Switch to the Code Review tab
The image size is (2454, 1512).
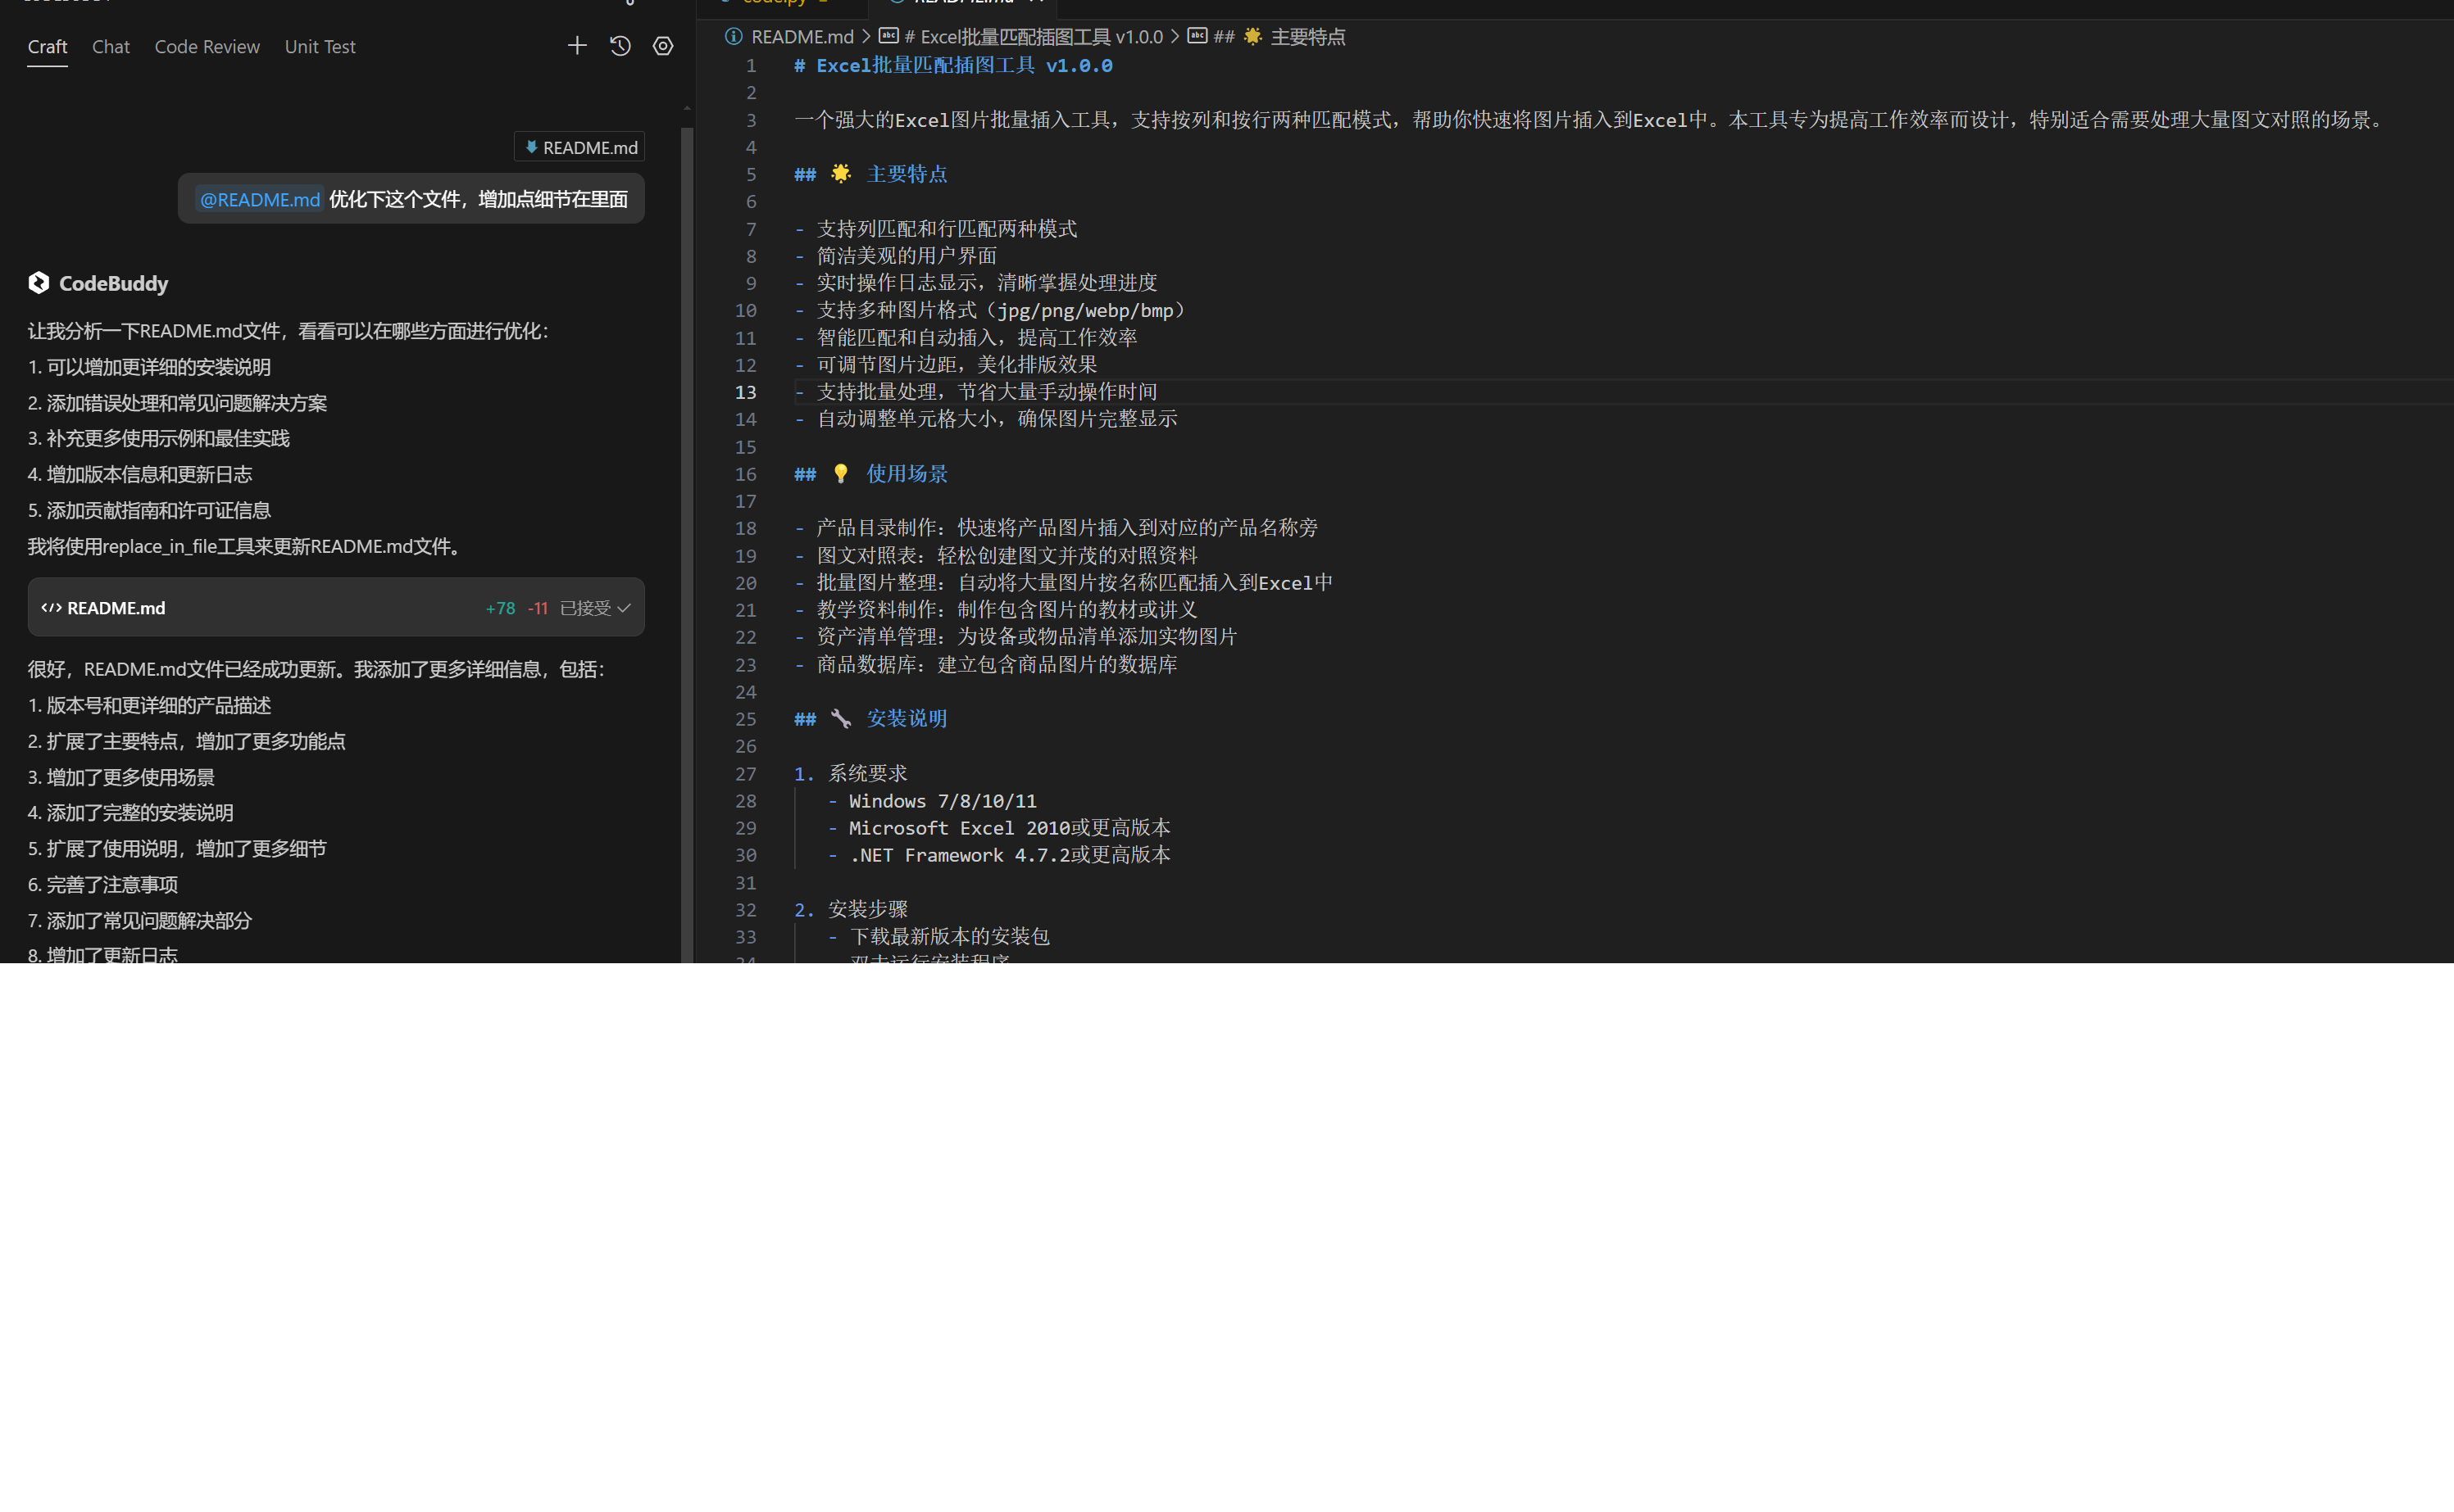[x=207, y=47]
